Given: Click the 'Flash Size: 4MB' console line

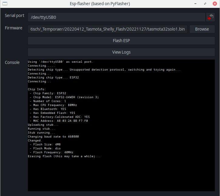Looking at the screenshot, I should [45, 144].
